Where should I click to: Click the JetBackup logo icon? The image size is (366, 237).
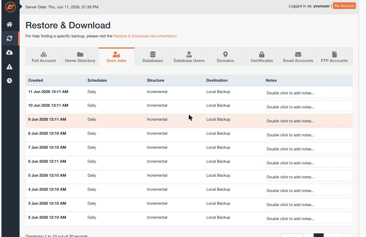pyautogui.click(x=10, y=7)
